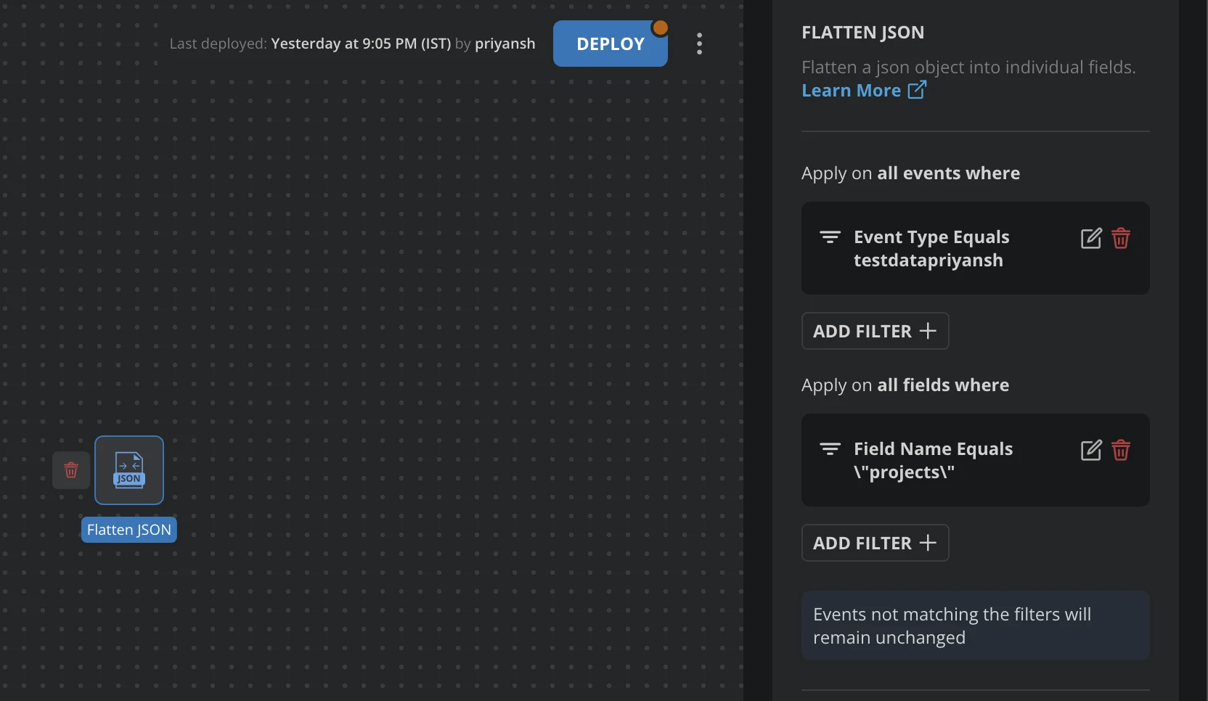Open the Learn More link
This screenshot has height=701, width=1208.
coord(851,91)
